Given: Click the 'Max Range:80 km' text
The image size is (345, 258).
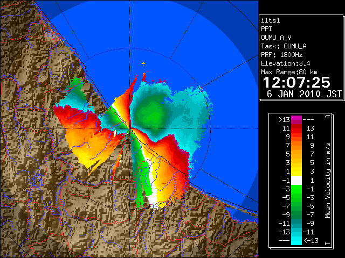Looking at the screenshot, I should point(289,72).
